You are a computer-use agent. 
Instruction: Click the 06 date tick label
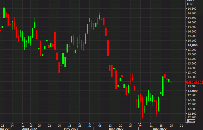[x=100, y=126]
